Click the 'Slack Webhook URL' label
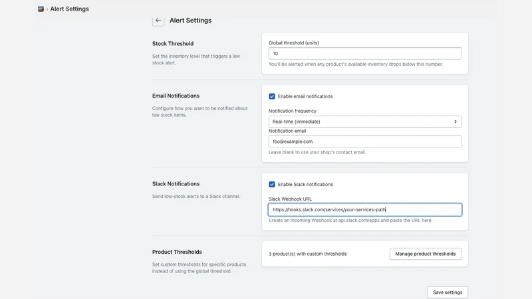Image resolution: width=532 pixels, height=299 pixels. point(290,199)
